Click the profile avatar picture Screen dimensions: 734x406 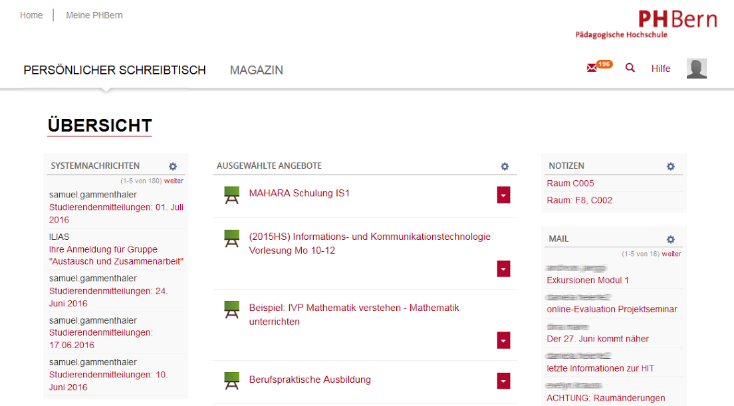(x=696, y=68)
